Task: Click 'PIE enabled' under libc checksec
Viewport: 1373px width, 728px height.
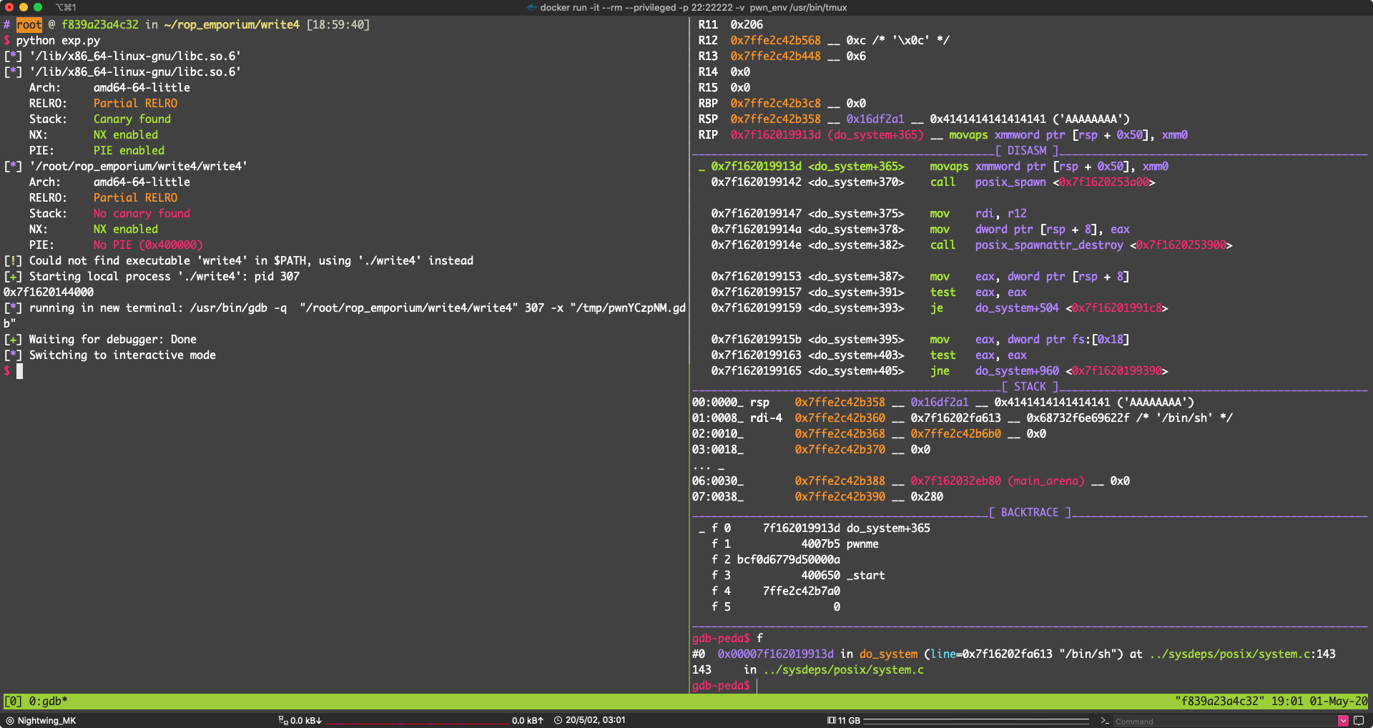Action: click(129, 151)
